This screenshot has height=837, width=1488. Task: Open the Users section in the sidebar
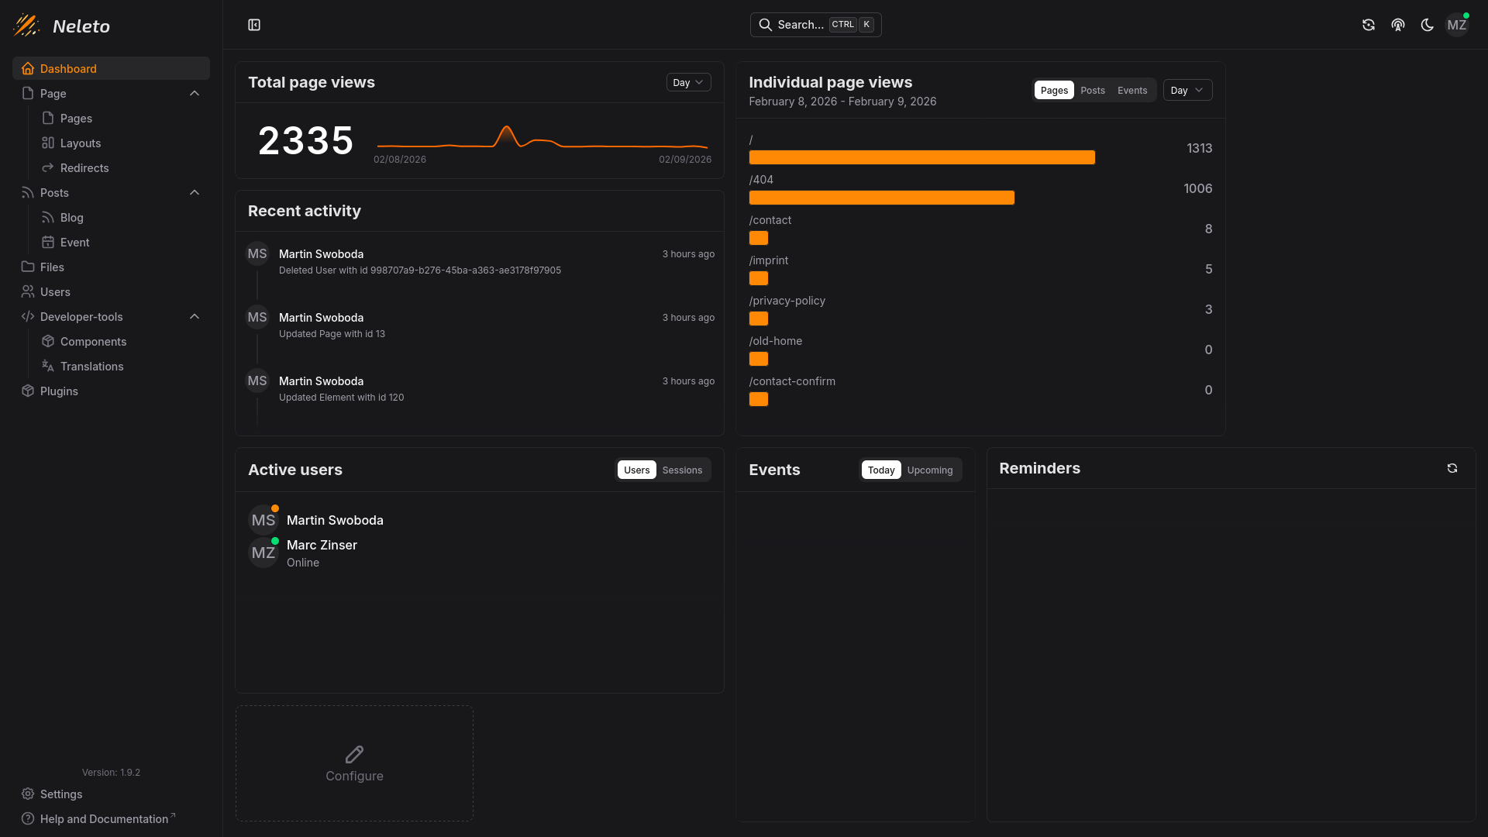pos(55,291)
